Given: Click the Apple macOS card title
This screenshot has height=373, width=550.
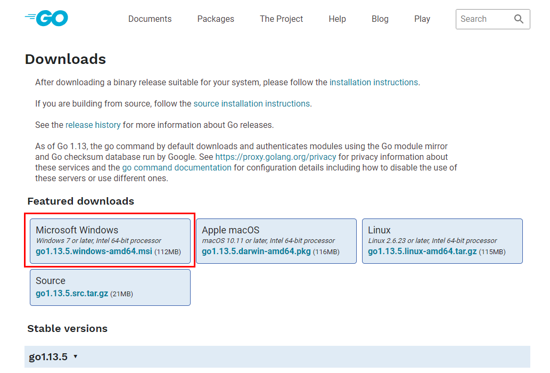Looking at the screenshot, I should 231,230.
